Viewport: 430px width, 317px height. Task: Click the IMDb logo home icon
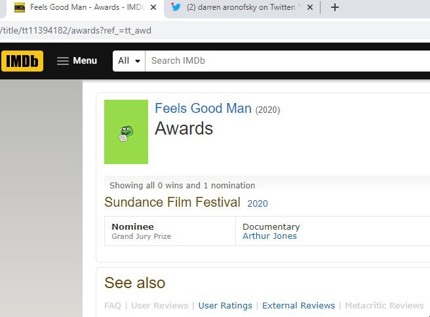click(x=22, y=60)
